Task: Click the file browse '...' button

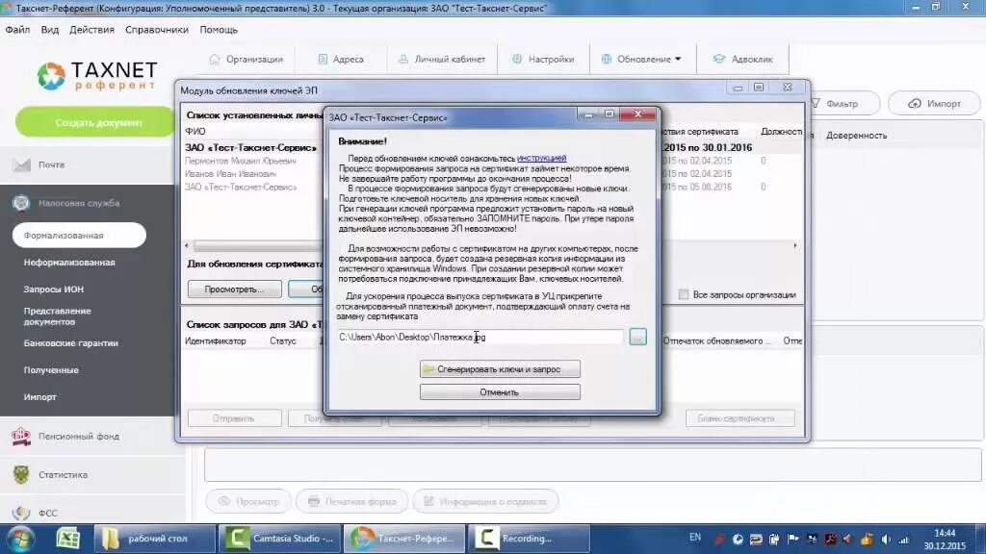Action: pos(637,338)
